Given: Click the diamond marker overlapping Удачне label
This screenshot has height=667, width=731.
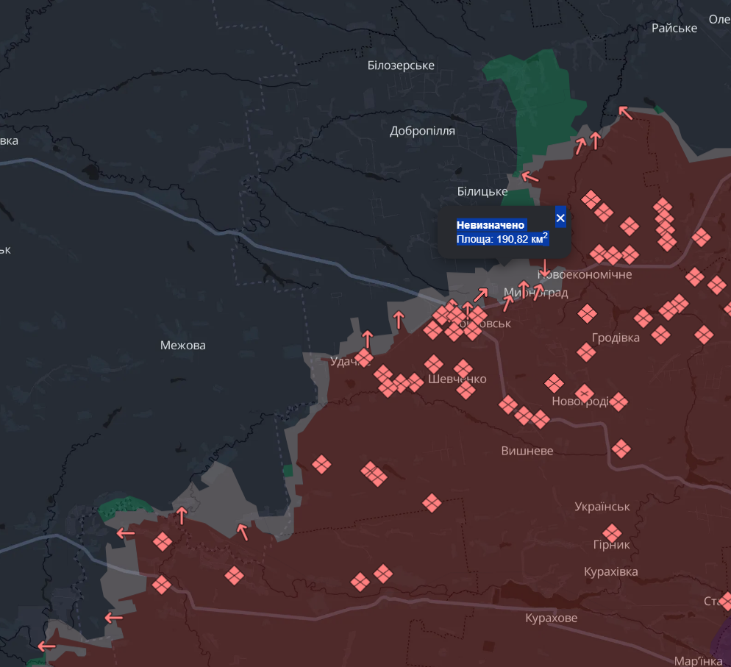Looking at the screenshot, I should coord(363,358).
